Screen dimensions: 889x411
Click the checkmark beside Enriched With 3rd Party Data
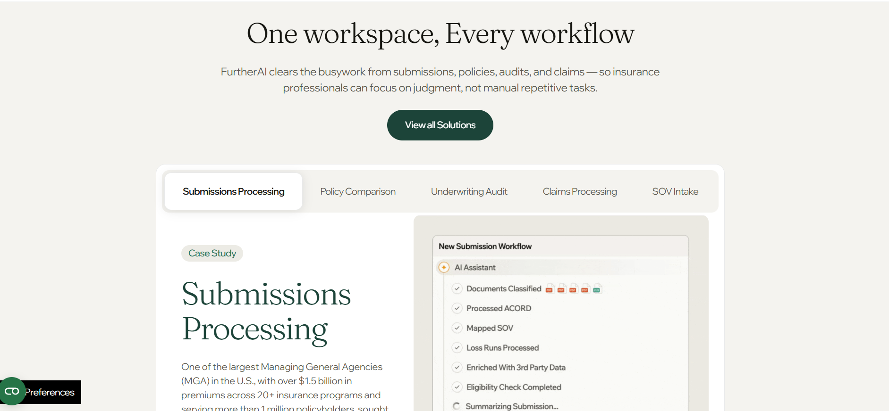click(457, 367)
